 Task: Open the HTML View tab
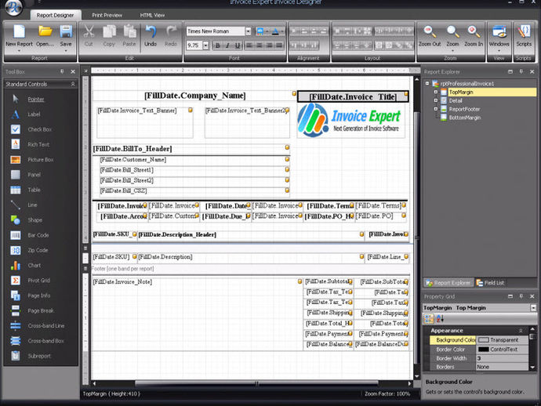(152, 15)
